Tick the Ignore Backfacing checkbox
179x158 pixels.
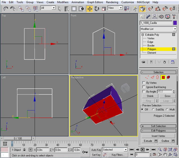click(143, 87)
